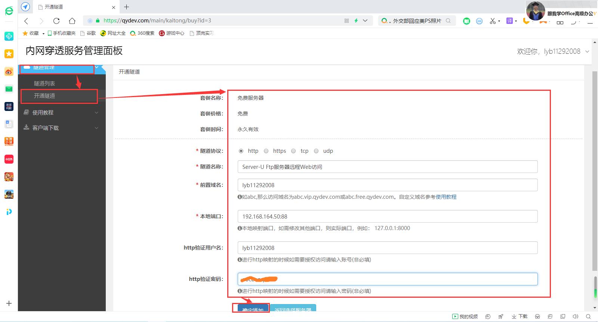598x322 pixels.
Task: Expand the 使用教程 menu chevron
Action: [96, 112]
